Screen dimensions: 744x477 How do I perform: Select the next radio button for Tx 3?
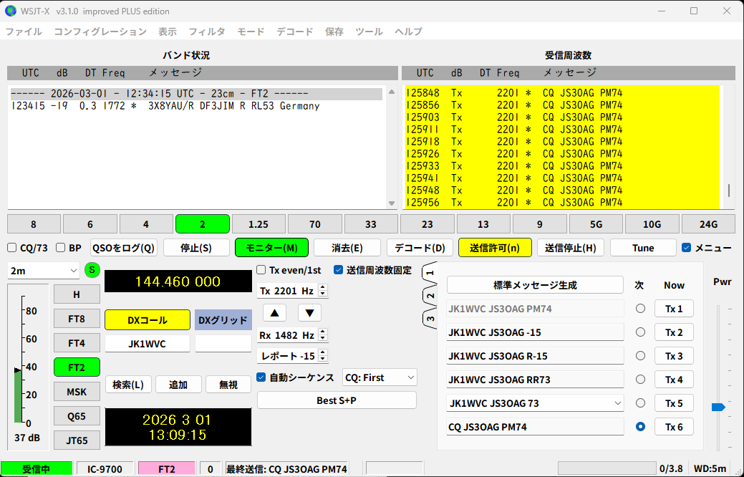[x=640, y=356]
